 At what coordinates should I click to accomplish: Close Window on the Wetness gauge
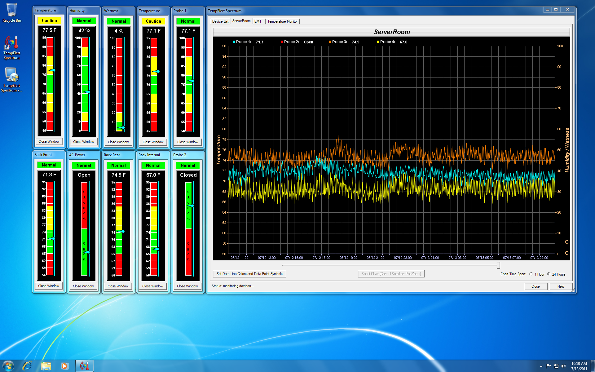[x=118, y=142]
